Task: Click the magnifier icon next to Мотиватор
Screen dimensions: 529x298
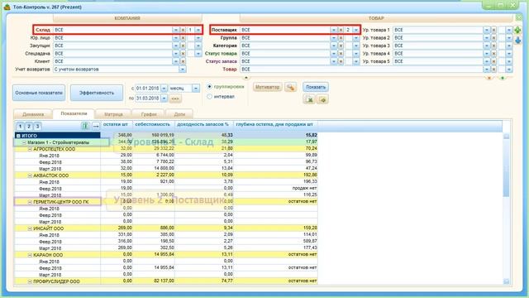Action: click(290, 88)
